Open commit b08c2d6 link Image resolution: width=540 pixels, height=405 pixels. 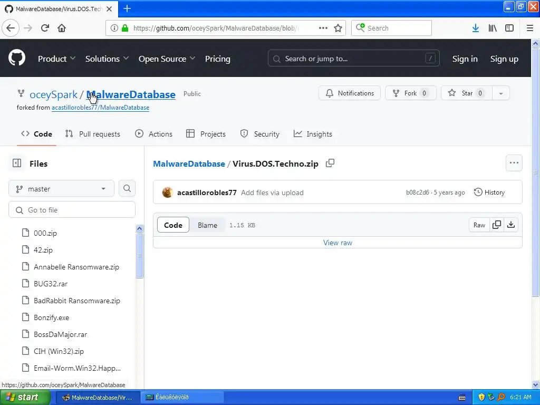(x=418, y=192)
